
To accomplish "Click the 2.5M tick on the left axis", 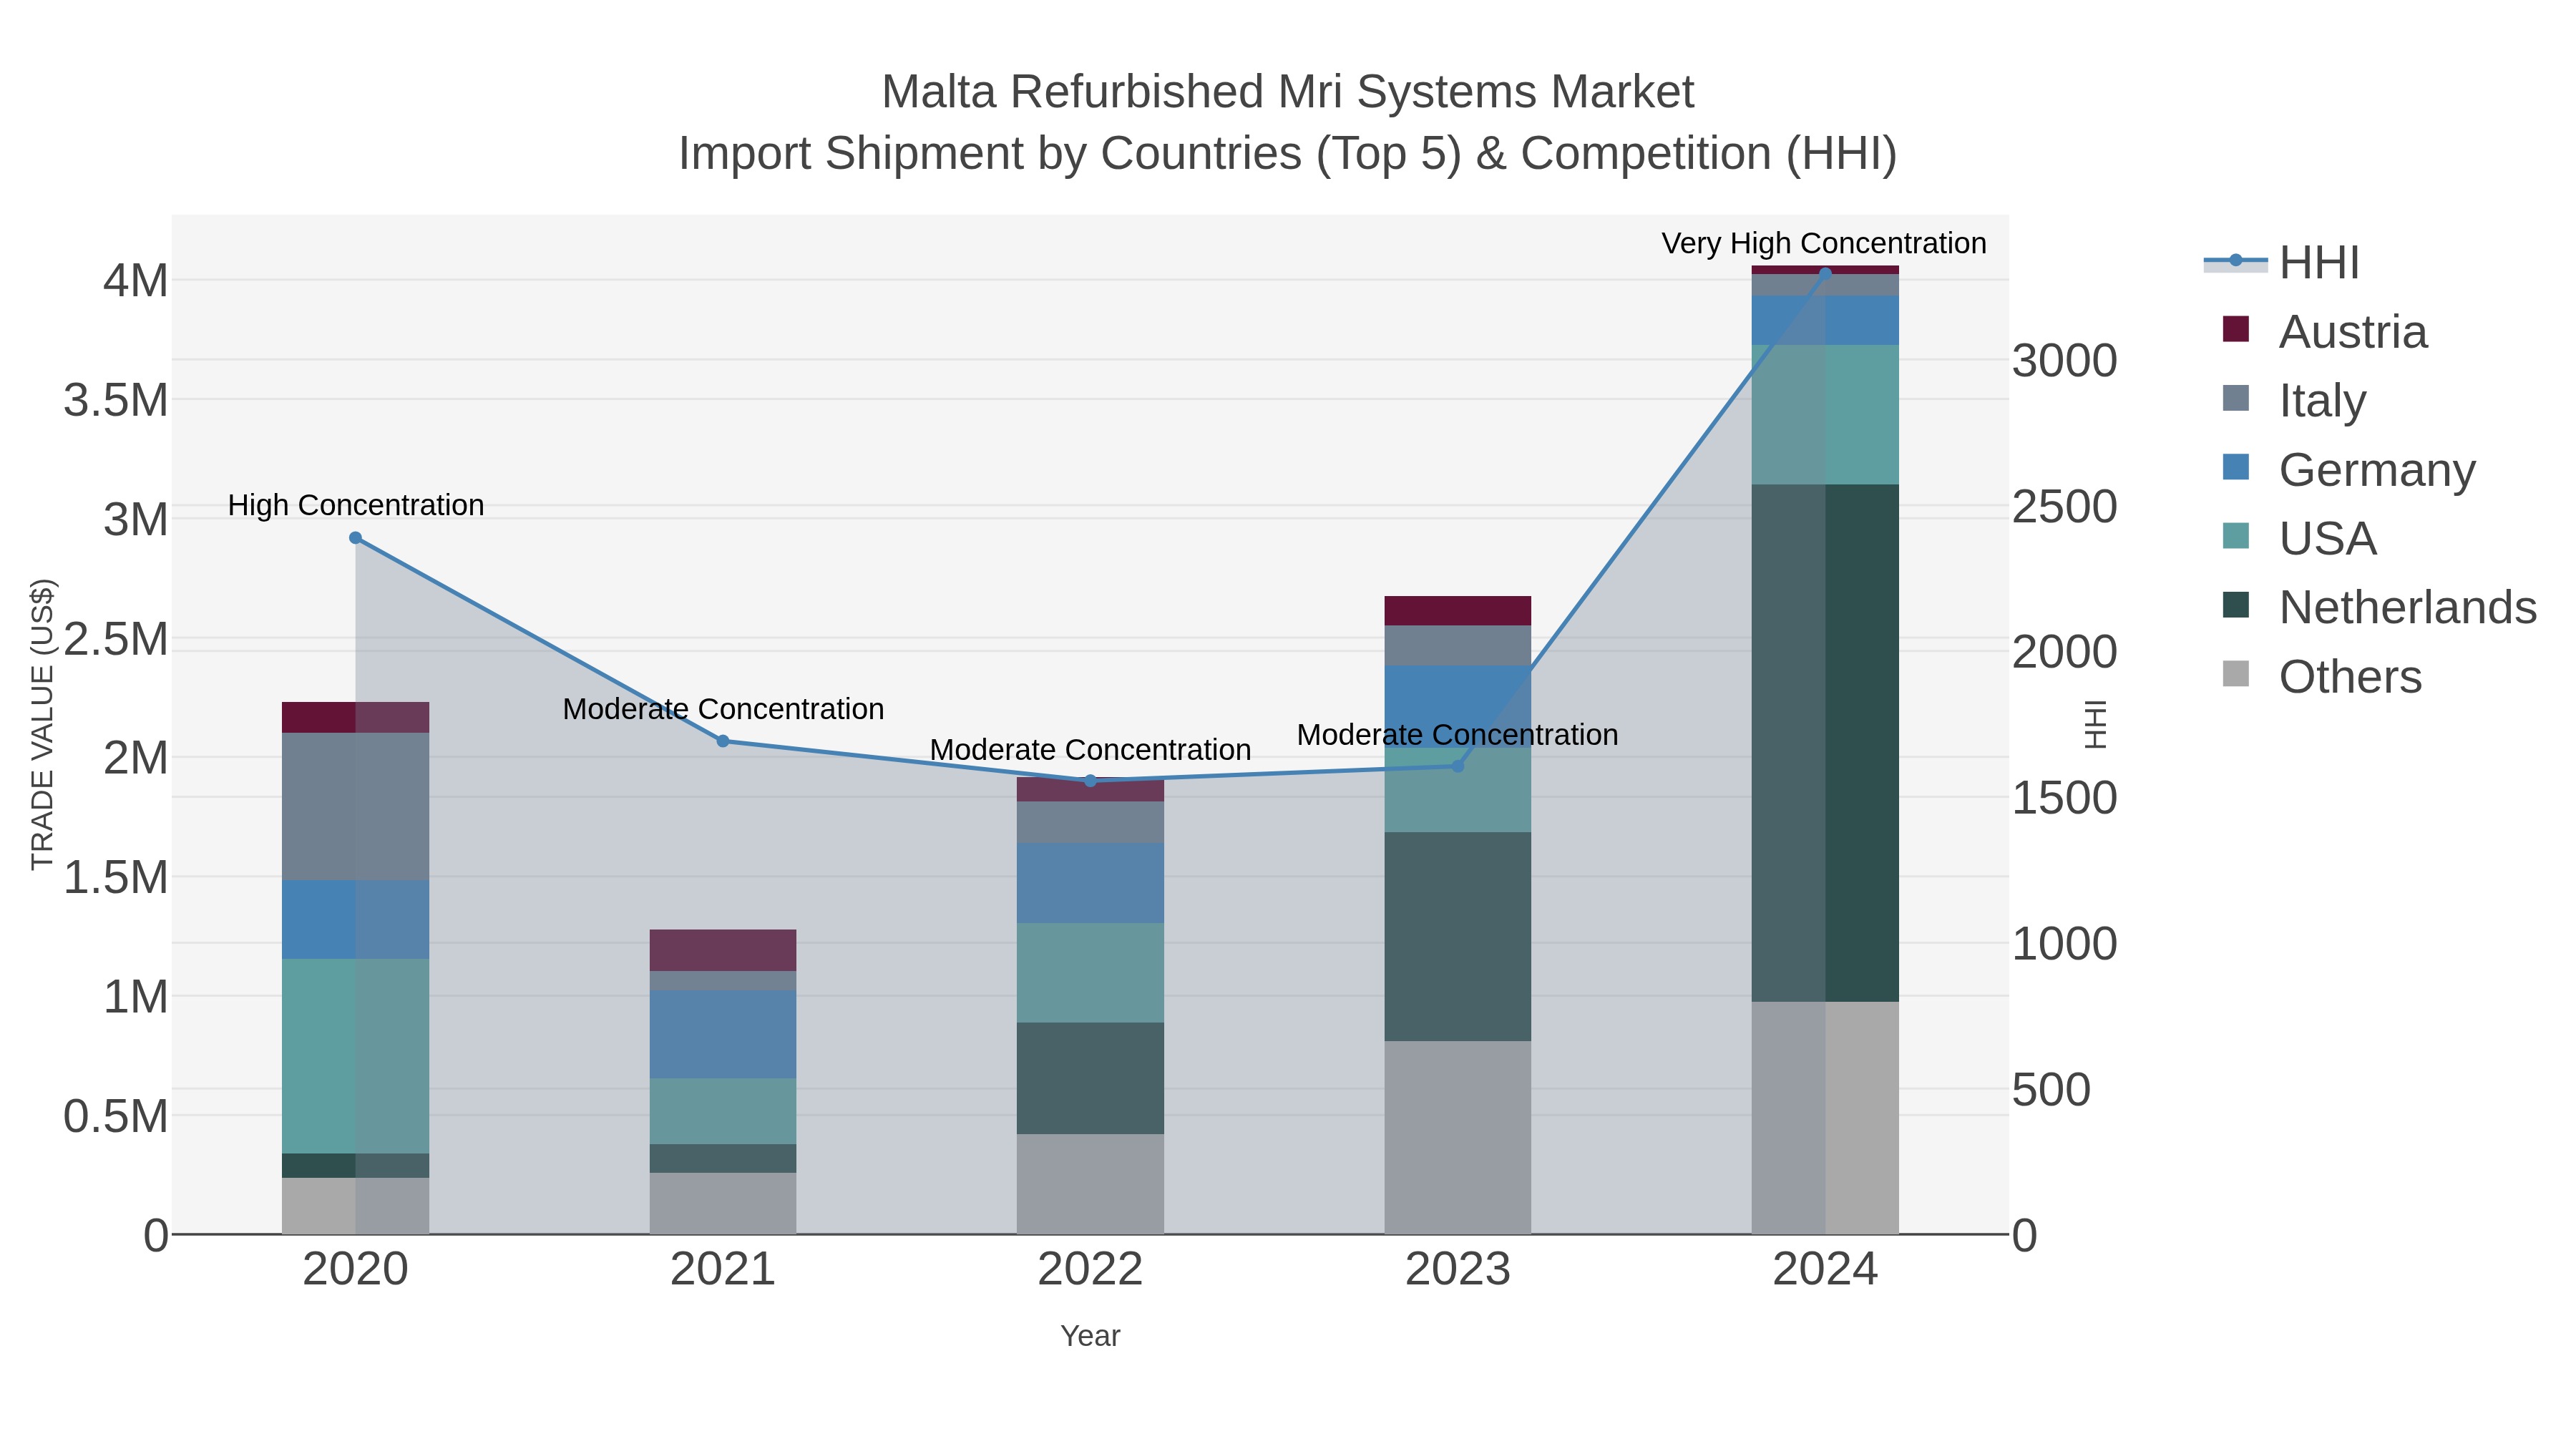I will 116,638.
